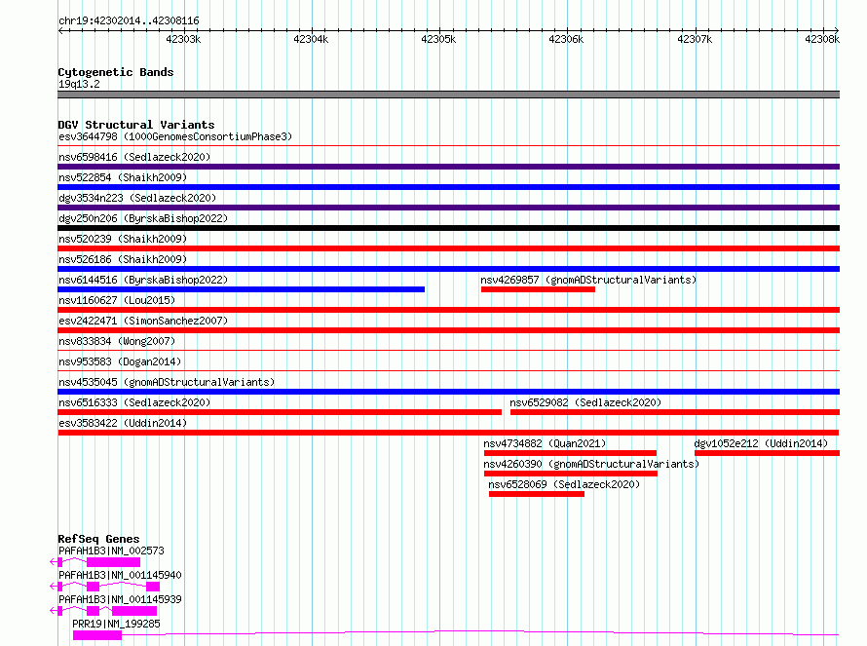Open the dgv250n206 ByrskaBishop2022 label
Image resolution: width=867 pixels, height=646 pixels.
(x=143, y=218)
